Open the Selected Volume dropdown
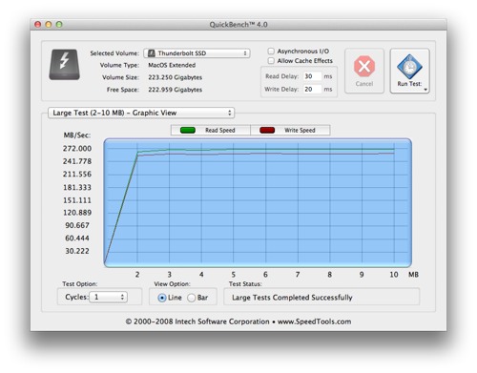The image size is (477, 373). [x=197, y=53]
